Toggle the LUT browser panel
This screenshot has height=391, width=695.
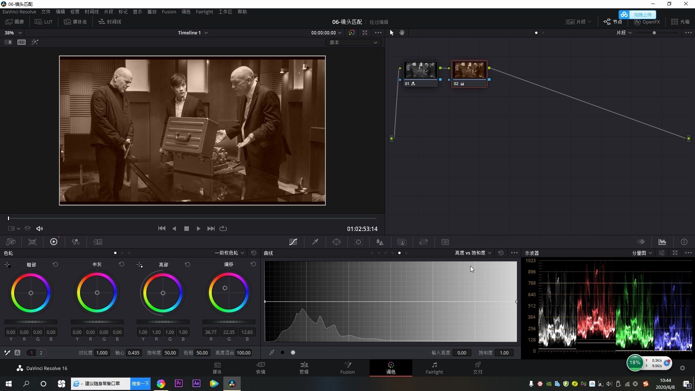[x=44, y=22]
